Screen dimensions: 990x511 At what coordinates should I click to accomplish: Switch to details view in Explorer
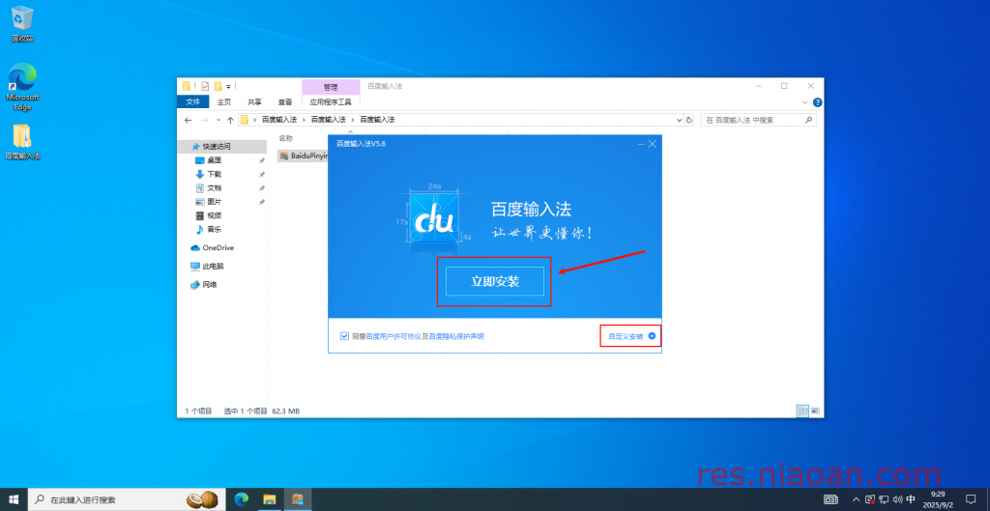pos(802,411)
